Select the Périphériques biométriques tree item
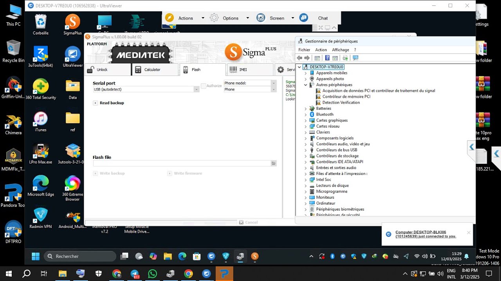 click(x=340, y=209)
